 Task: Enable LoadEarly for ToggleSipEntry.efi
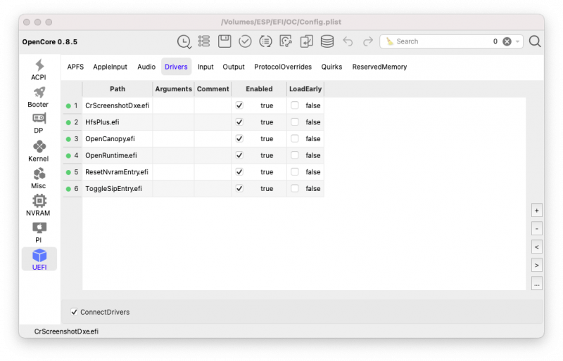pyautogui.click(x=295, y=188)
